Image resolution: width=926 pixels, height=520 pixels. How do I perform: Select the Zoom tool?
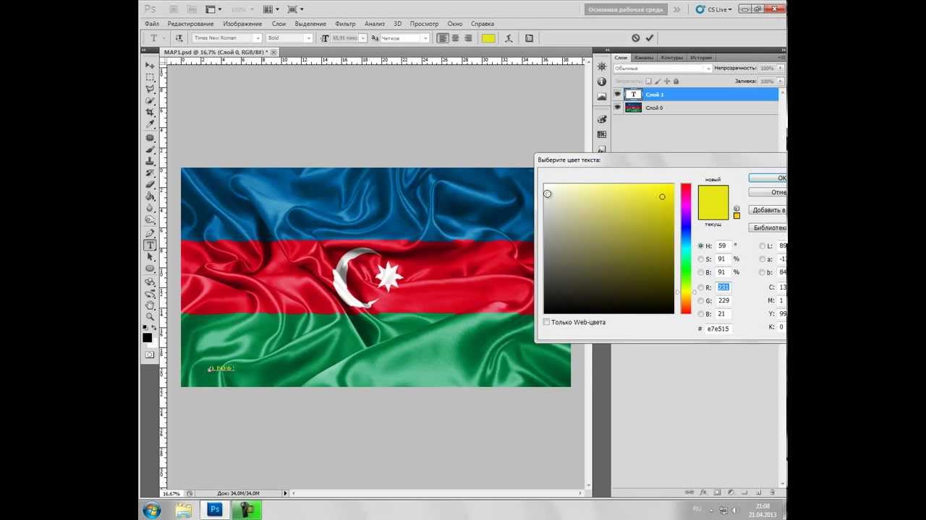coord(150,316)
